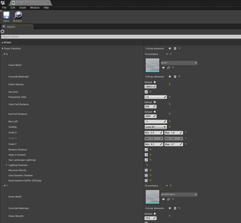Screen dimensions: 241x223
Task: Reset Min LOD to default
Action: (x=170, y=122)
